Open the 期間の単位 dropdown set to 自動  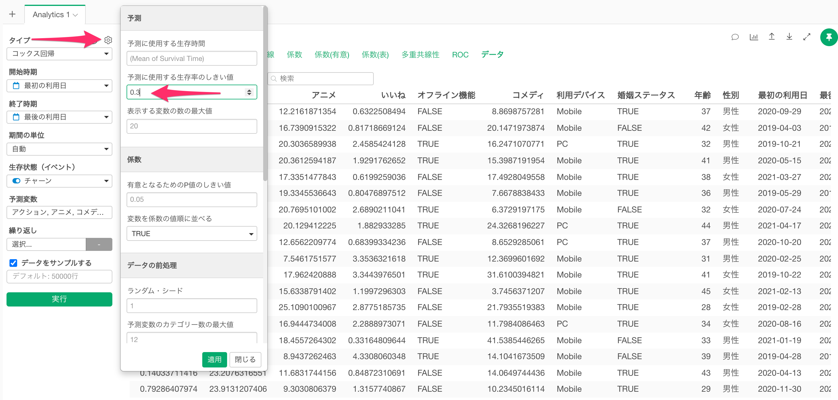[59, 149]
